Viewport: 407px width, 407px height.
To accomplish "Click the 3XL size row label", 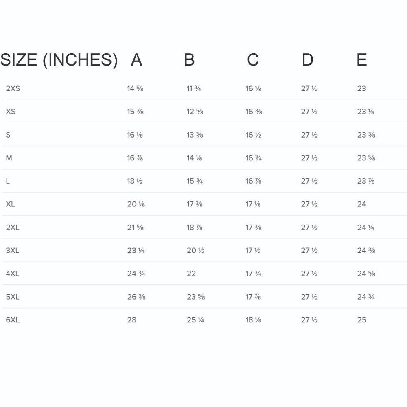I will tap(13, 250).
